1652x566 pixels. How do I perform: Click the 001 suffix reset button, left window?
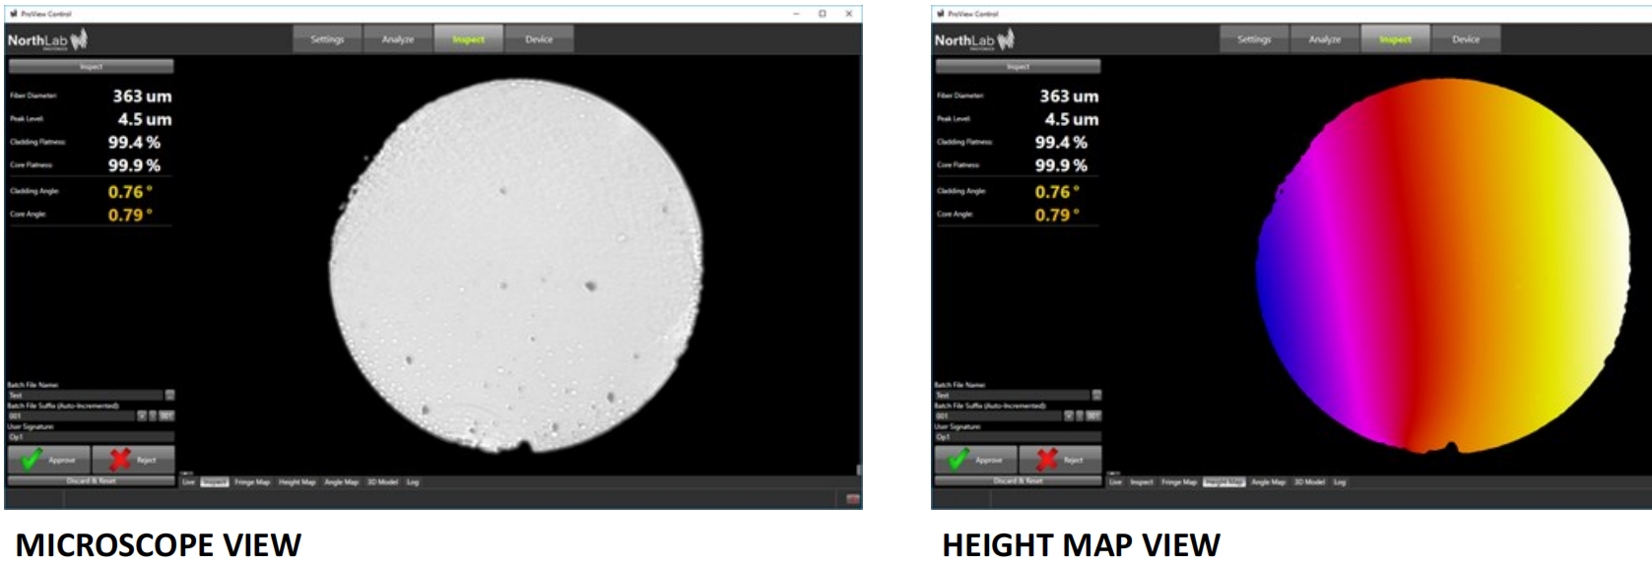166,415
